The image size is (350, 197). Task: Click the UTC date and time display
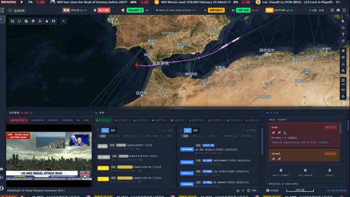(176, 10)
